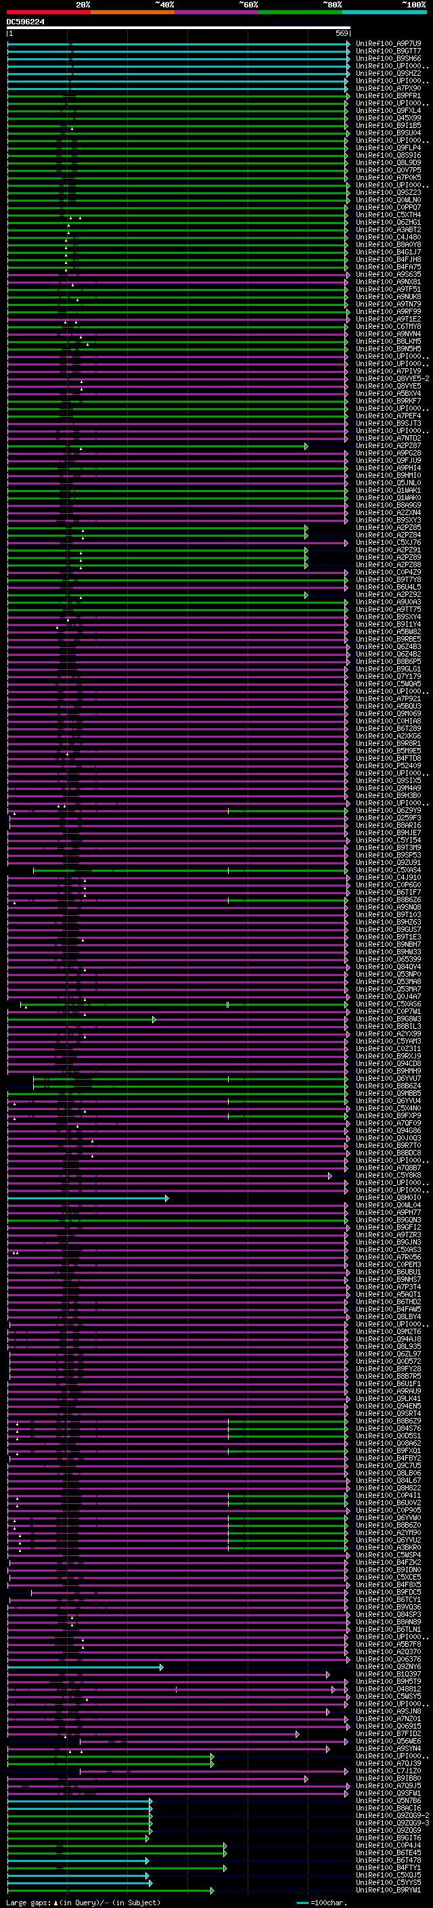This screenshot has width=433, height=1908.
Task: Click the orange segment of the identity legend
Action: (132, 12)
